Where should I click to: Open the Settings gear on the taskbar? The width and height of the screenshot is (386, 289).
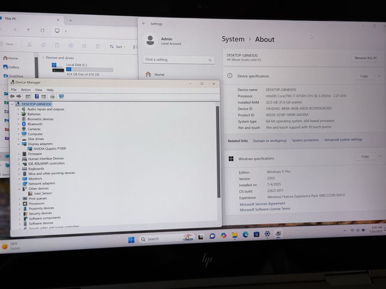267,234
